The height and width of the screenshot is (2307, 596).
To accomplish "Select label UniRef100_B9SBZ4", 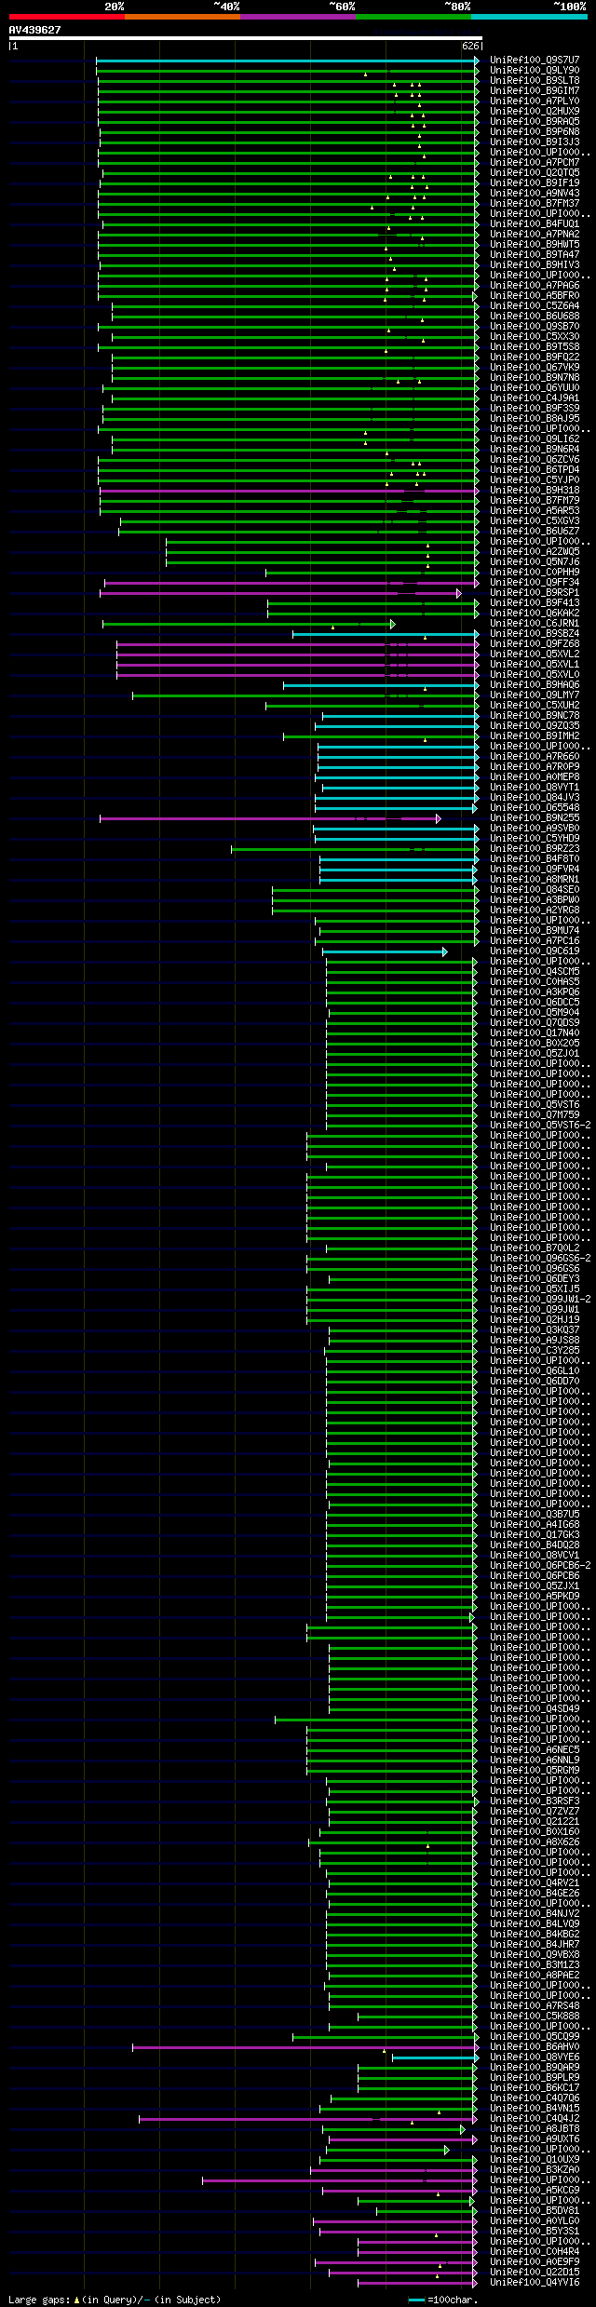I will click(x=535, y=634).
